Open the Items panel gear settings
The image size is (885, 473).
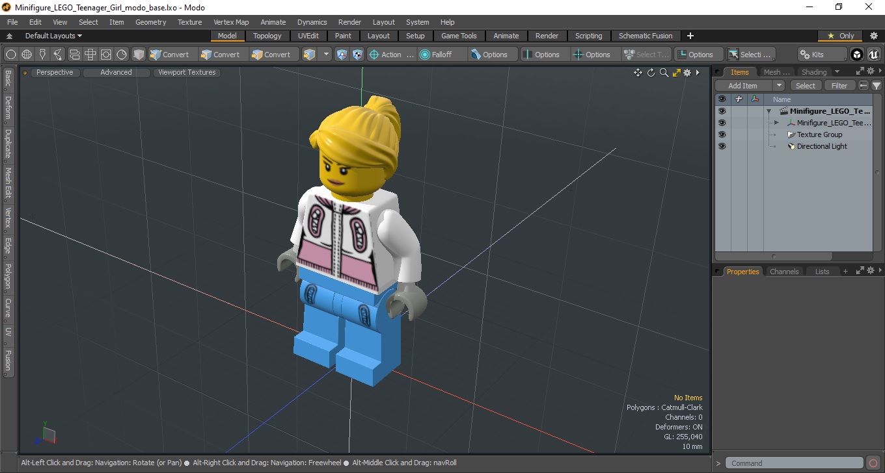[871, 71]
